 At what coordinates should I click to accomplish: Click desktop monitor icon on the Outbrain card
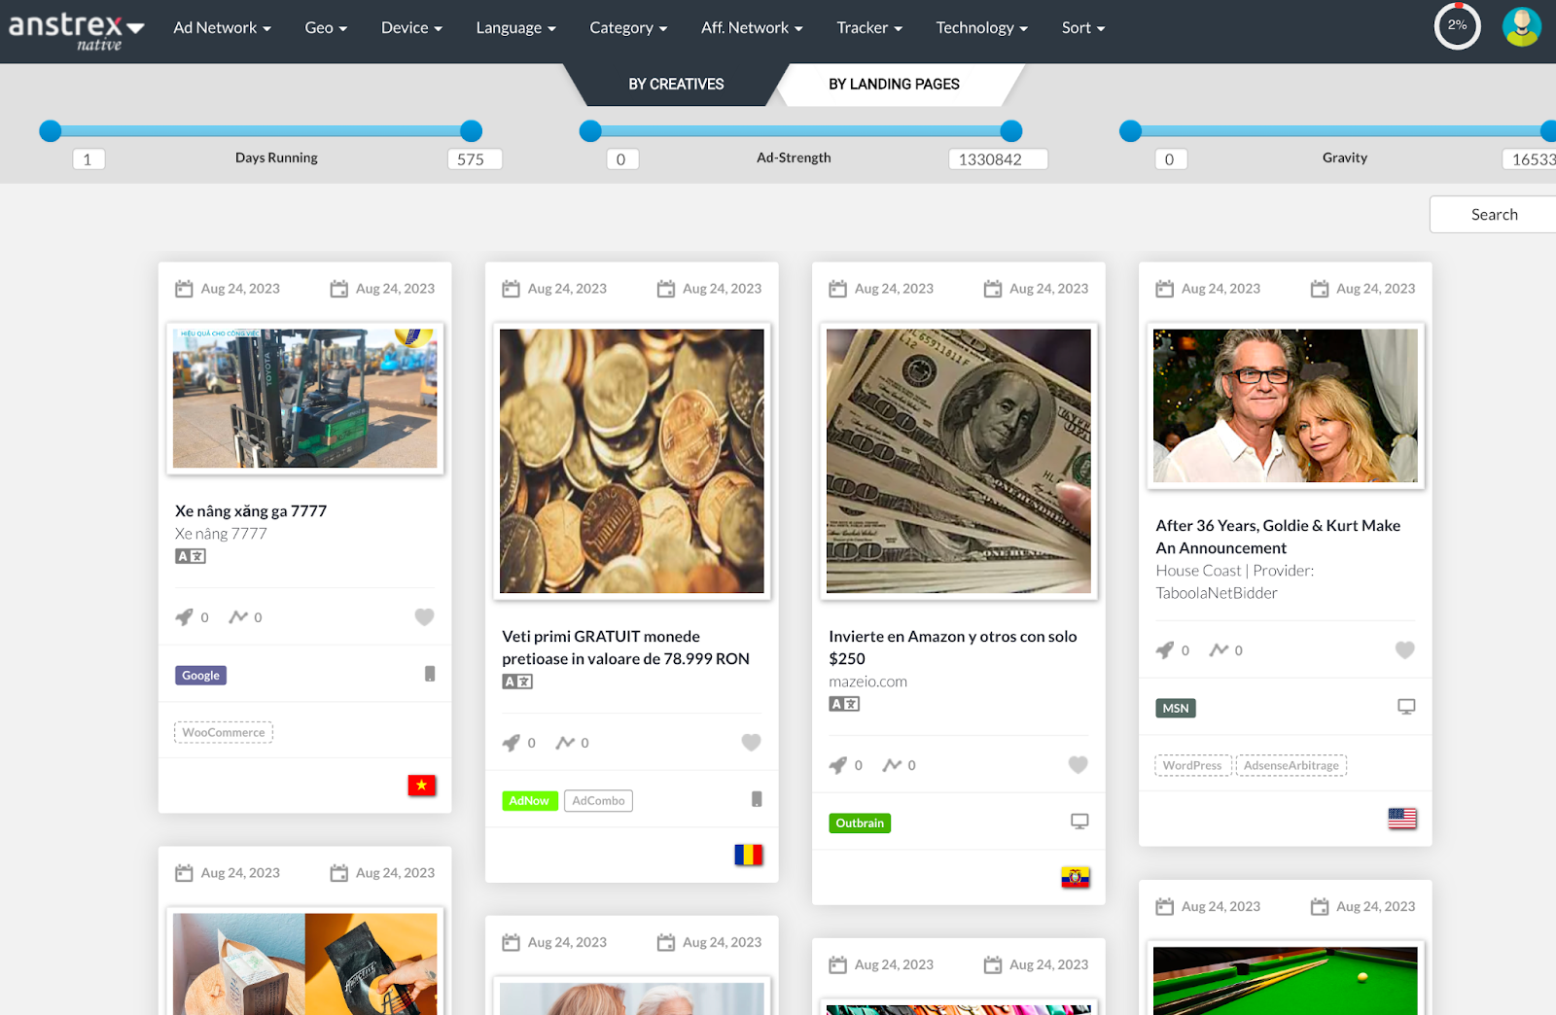click(1079, 822)
